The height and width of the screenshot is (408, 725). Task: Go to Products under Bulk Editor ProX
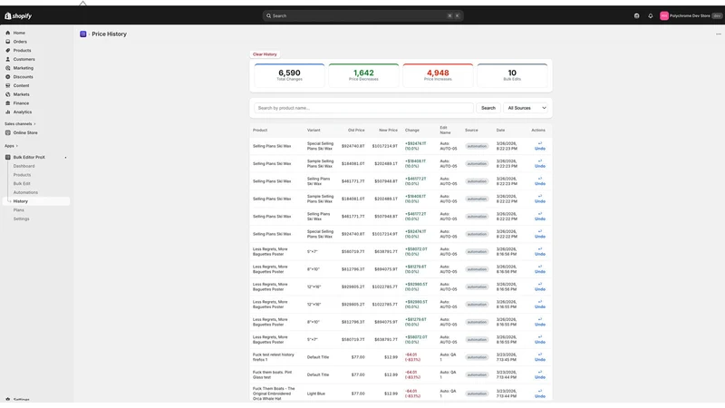22,175
